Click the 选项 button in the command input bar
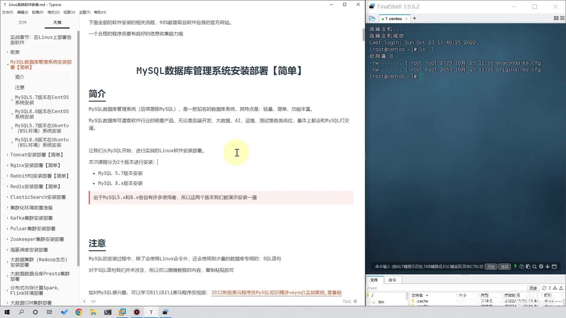The width and height of the screenshot is (566, 318). click(505, 267)
